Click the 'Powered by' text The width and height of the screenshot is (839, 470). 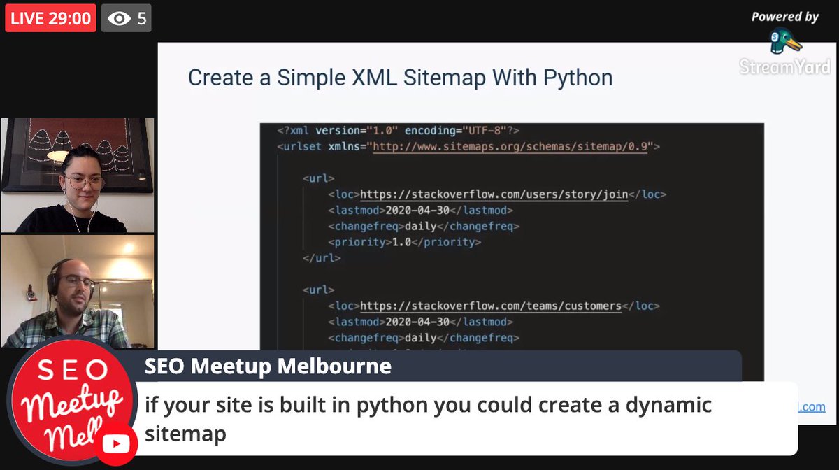[x=784, y=17]
